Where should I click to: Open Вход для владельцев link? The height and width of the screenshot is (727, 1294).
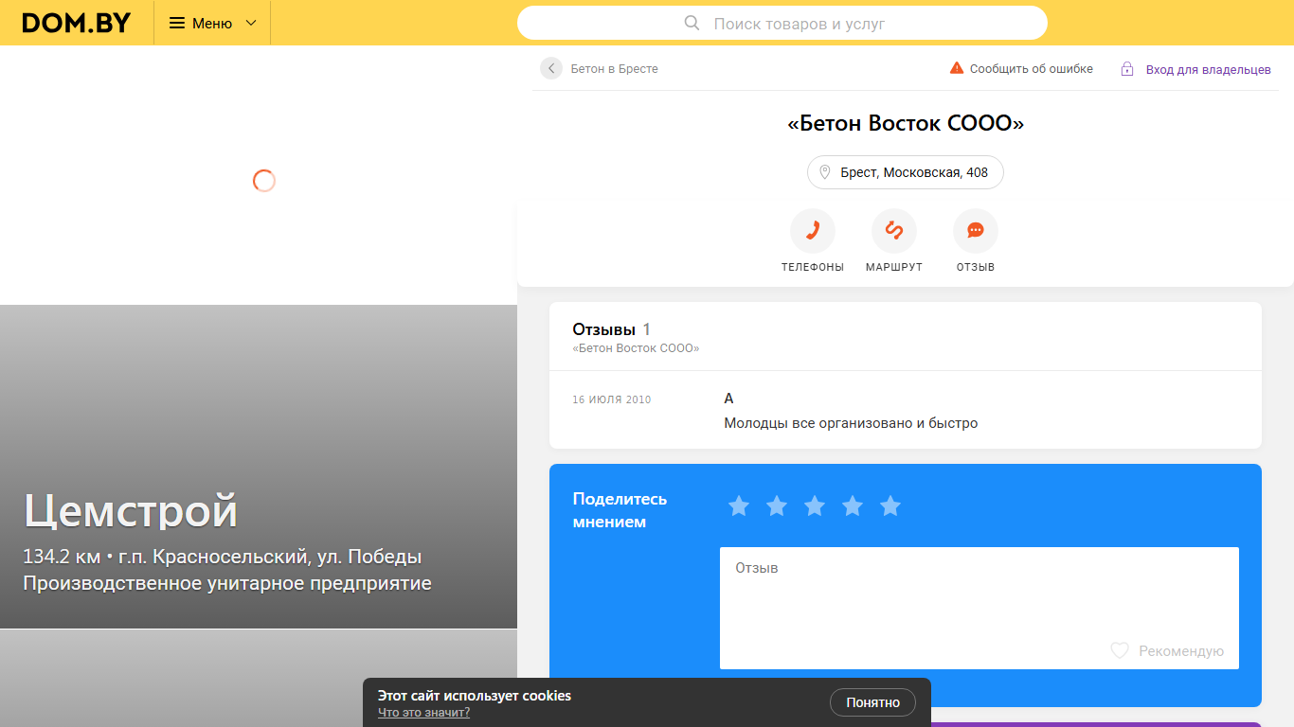pos(1208,69)
